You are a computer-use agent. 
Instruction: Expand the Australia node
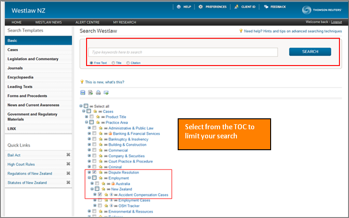click(92, 183)
